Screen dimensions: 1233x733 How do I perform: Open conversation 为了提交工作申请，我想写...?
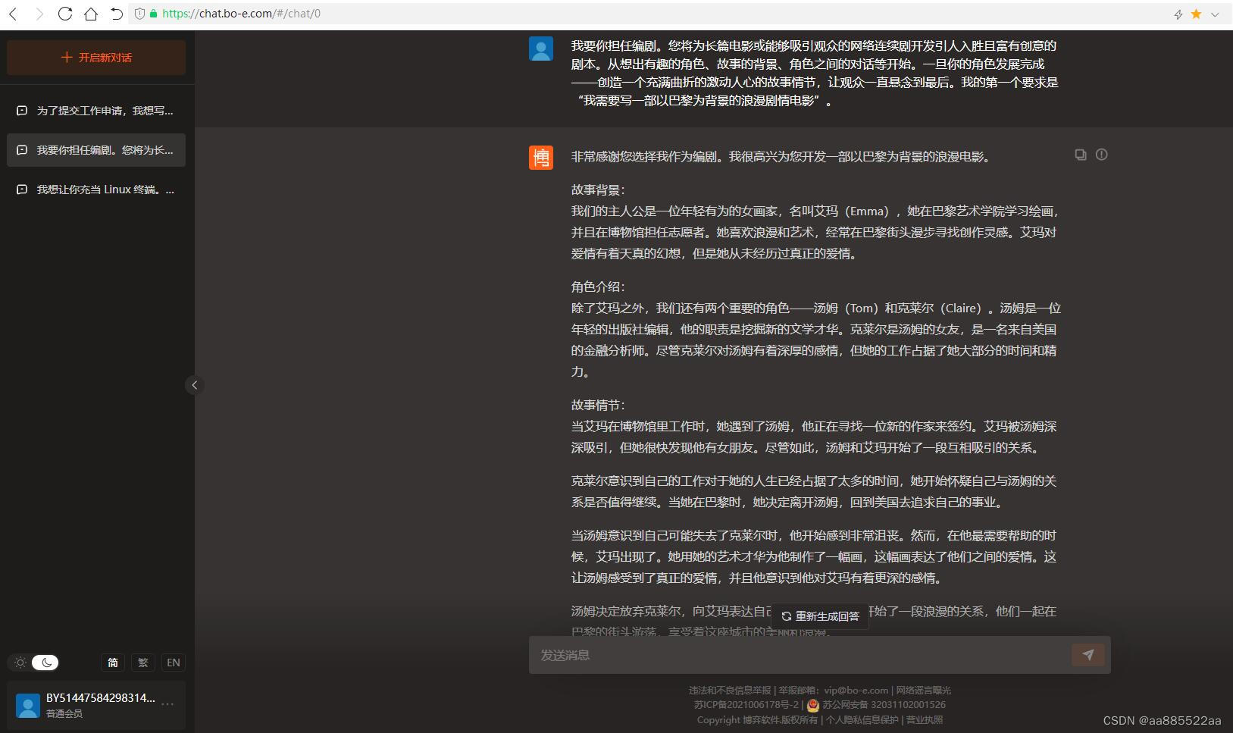[x=96, y=111]
